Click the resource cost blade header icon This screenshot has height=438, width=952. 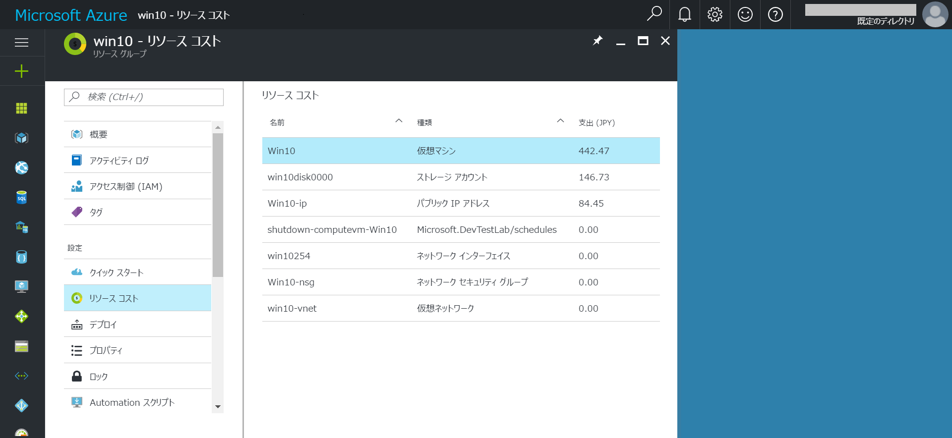[x=75, y=44]
